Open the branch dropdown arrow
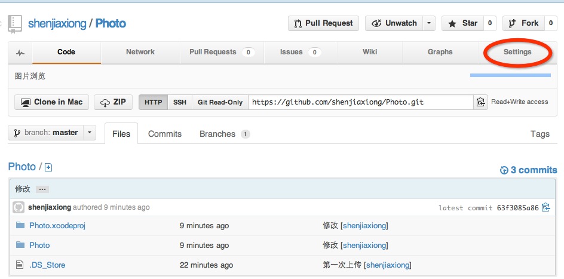This screenshot has height=279, width=564. pyautogui.click(x=90, y=133)
